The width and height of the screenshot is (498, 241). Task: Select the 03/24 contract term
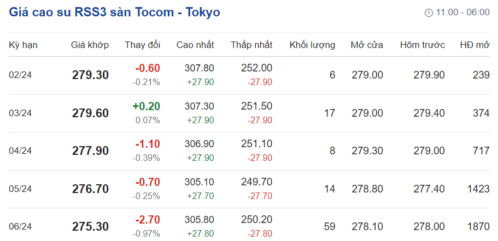[20, 113]
